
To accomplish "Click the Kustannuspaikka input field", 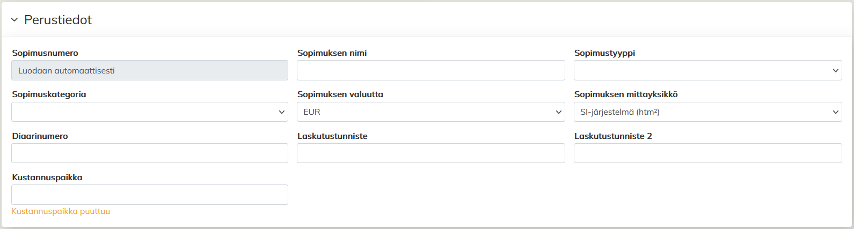I will click(150, 195).
